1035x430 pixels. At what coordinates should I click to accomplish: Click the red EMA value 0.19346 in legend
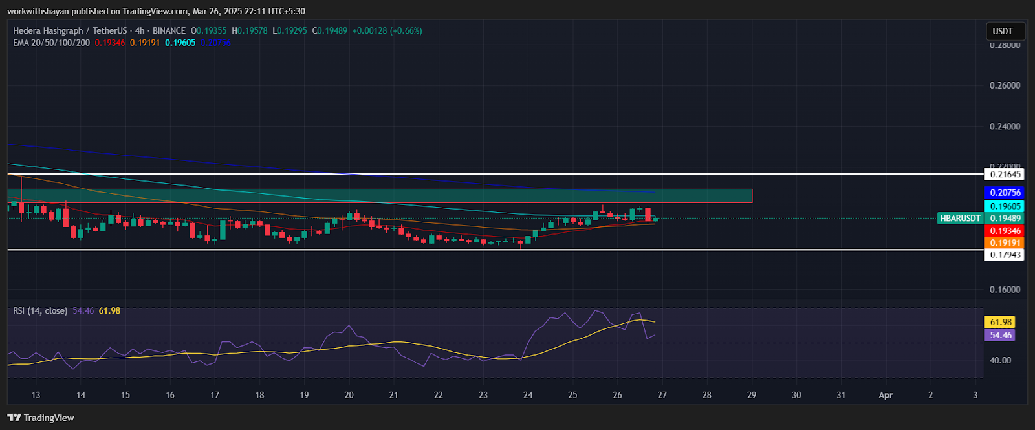110,43
